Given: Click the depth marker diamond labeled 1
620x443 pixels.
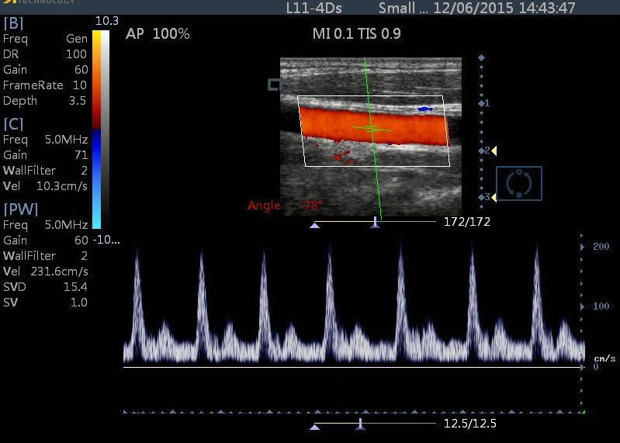Looking at the screenshot, I should point(481,103).
